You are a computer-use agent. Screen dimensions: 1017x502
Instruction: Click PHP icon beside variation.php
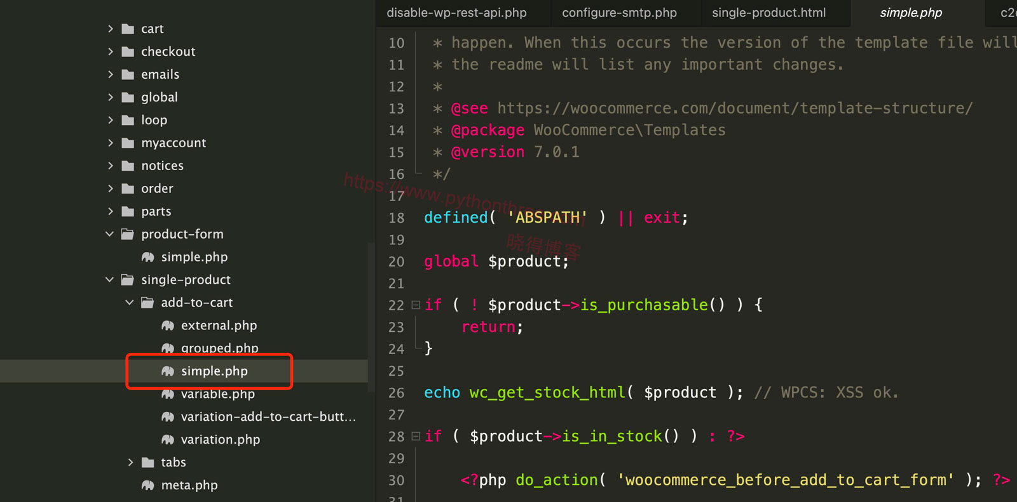click(x=168, y=440)
